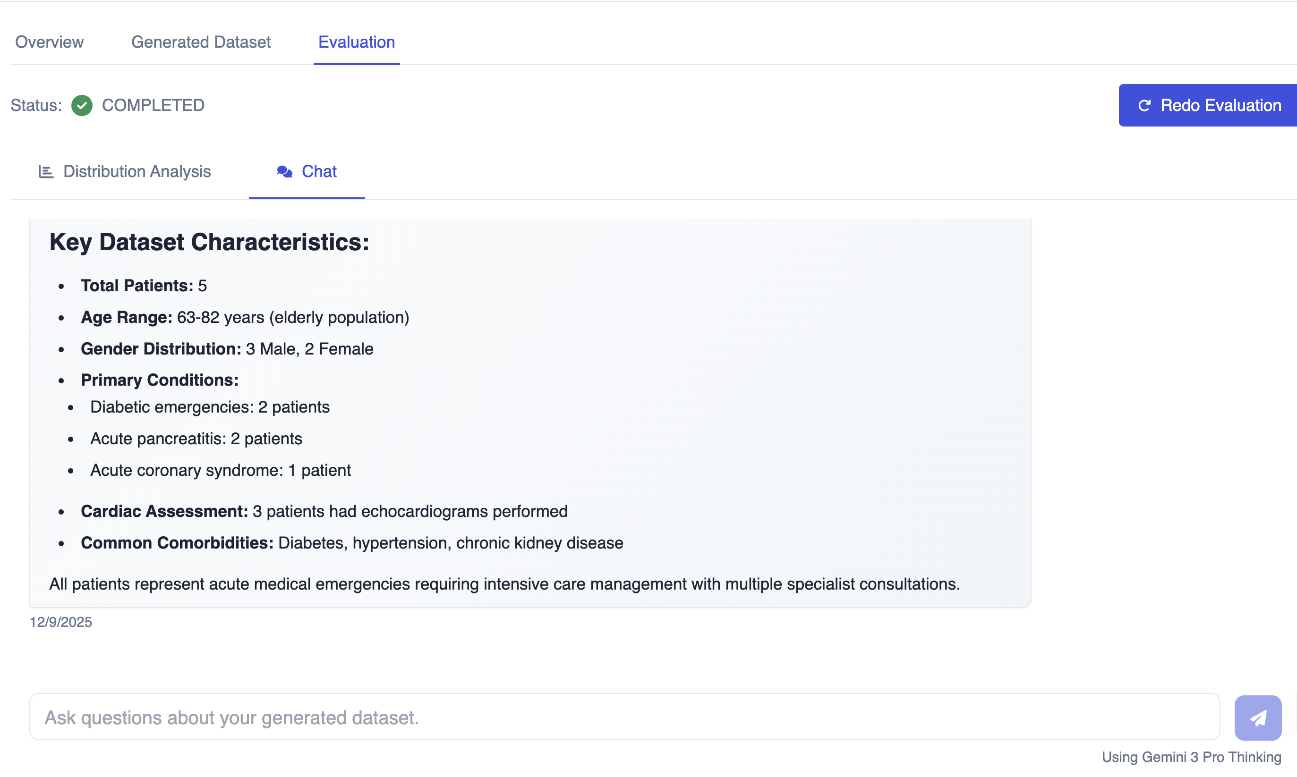Switch to the Overview tab
Screen dimensions: 1297x777
[x=49, y=42]
